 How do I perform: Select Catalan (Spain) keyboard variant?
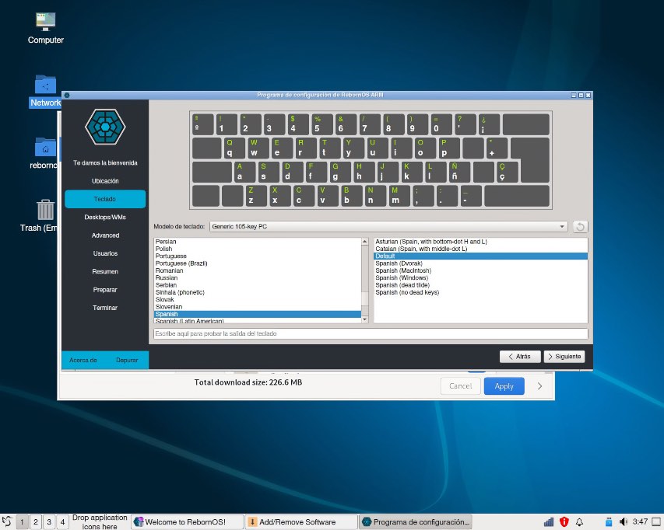point(480,249)
